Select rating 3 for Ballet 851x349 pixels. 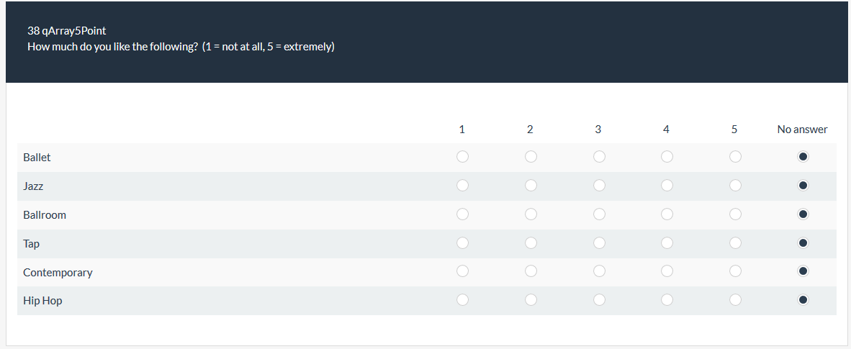tap(599, 157)
